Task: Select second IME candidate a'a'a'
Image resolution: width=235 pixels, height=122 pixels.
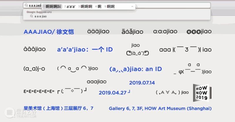Action: 70,6
